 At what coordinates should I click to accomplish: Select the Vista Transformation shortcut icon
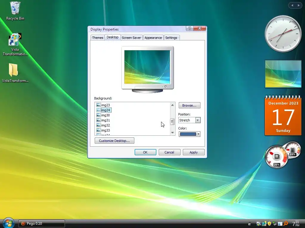tap(15, 45)
